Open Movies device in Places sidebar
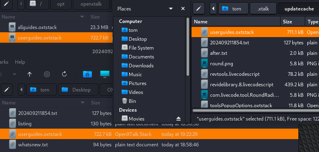319x152 pixels. click(133, 119)
